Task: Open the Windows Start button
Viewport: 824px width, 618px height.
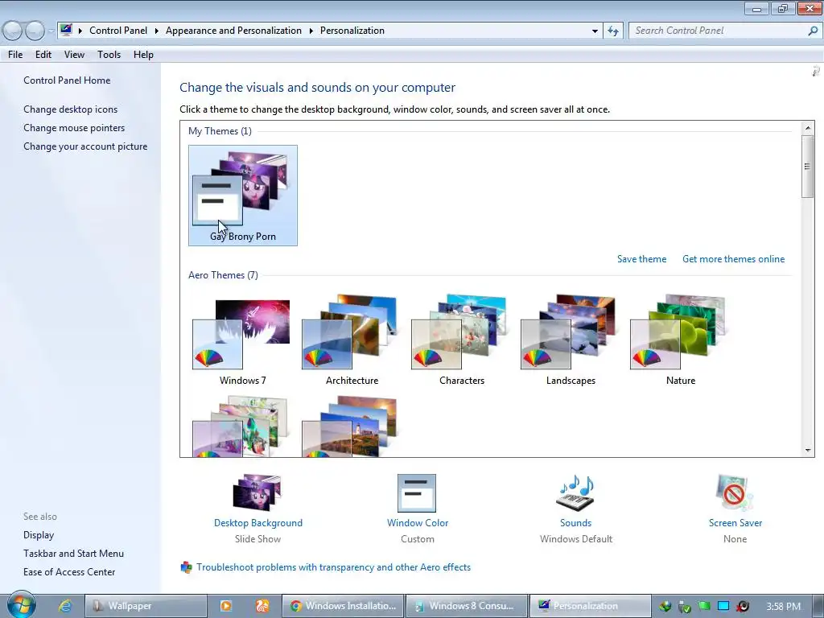Action: [x=22, y=605]
